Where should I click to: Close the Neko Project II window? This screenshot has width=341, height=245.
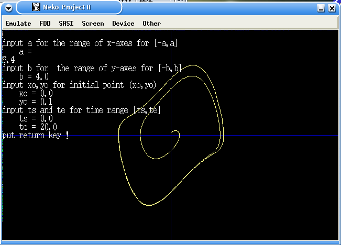click(332, 8)
